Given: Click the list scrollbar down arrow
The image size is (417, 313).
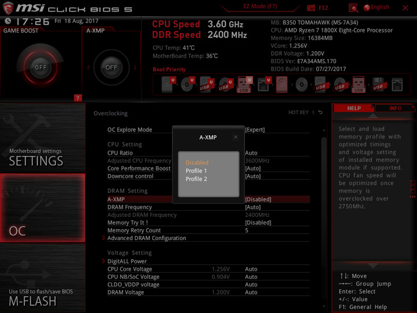Looking at the screenshot, I should pyautogui.click(x=324, y=307).
